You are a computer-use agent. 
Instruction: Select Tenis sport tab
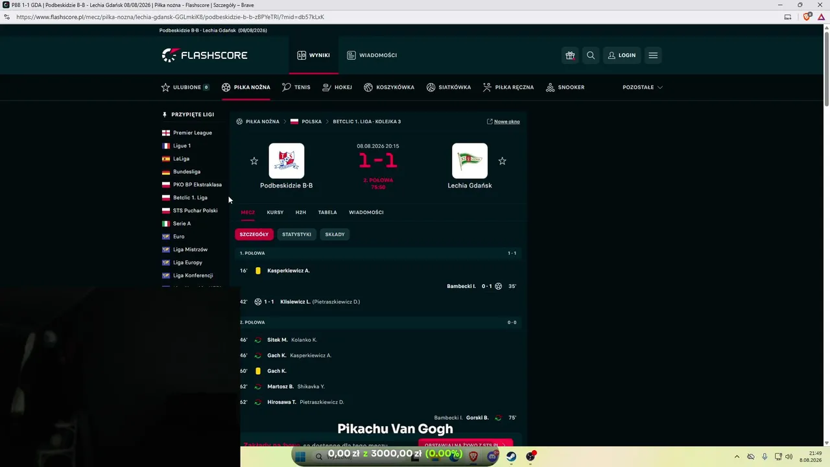296,87
